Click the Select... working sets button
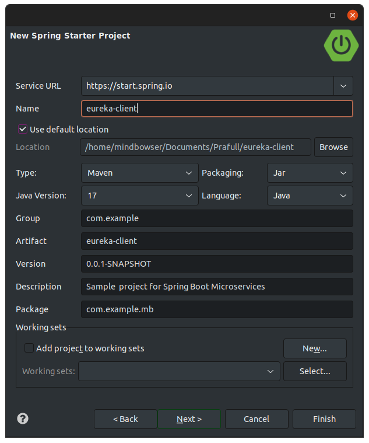Viewport: 369px width, 443px height. 315,371
